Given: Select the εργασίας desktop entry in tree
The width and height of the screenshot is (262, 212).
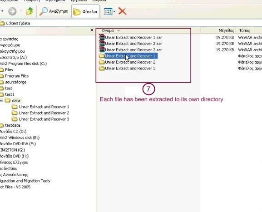Looking at the screenshot, I should (9, 39).
